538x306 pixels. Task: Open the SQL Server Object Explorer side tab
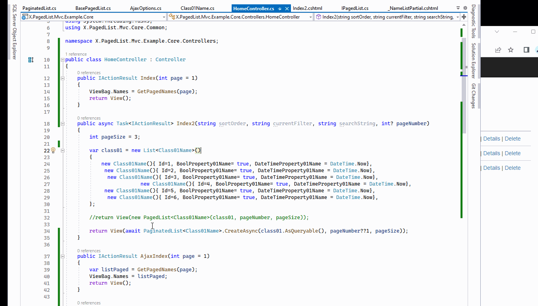(x=14, y=32)
